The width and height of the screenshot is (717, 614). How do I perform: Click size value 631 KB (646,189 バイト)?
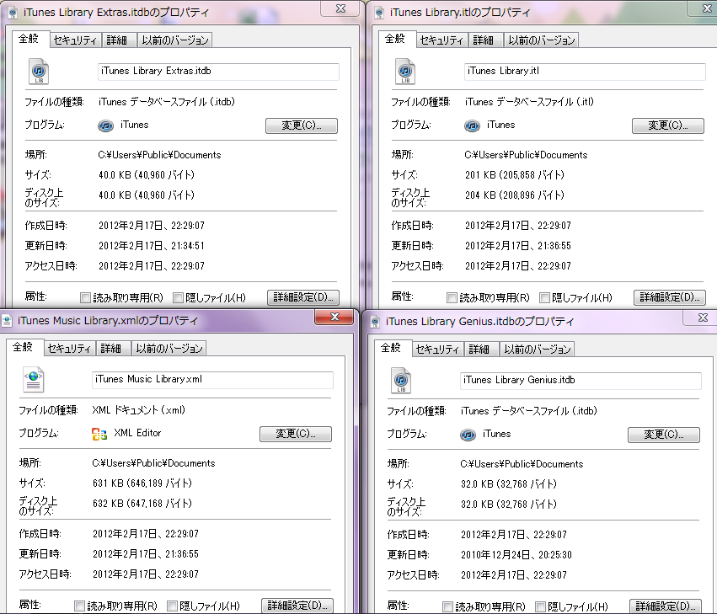142,483
